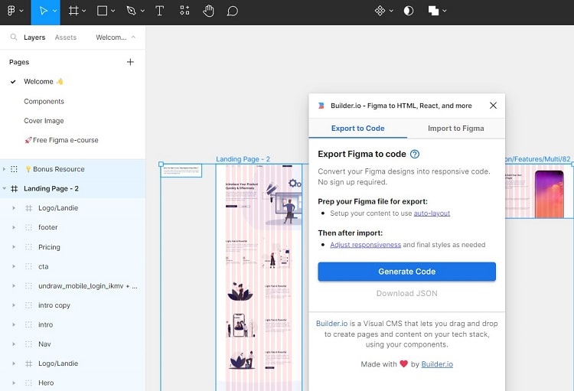Expand the footer layer
The width and height of the screenshot is (574, 391).
click(x=14, y=227)
